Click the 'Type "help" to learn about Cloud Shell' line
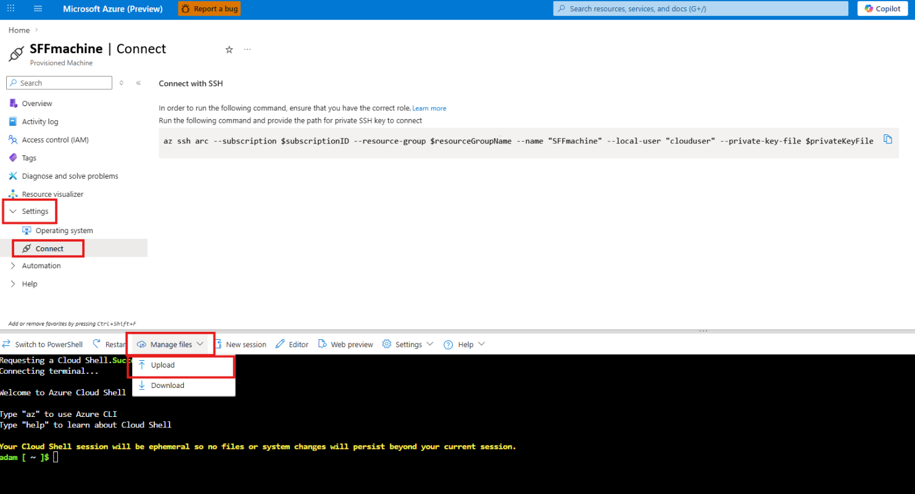 point(86,424)
